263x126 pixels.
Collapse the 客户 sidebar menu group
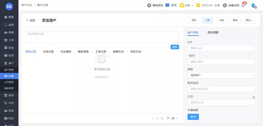coord(9,63)
